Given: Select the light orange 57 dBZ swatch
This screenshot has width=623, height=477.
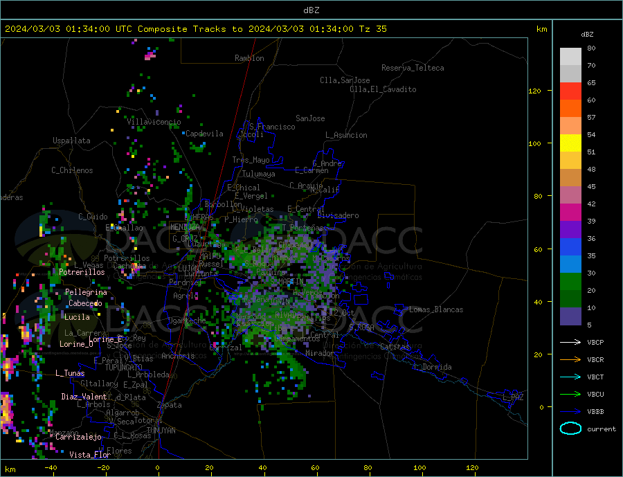Looking at the screenshot, I should 570,125.
